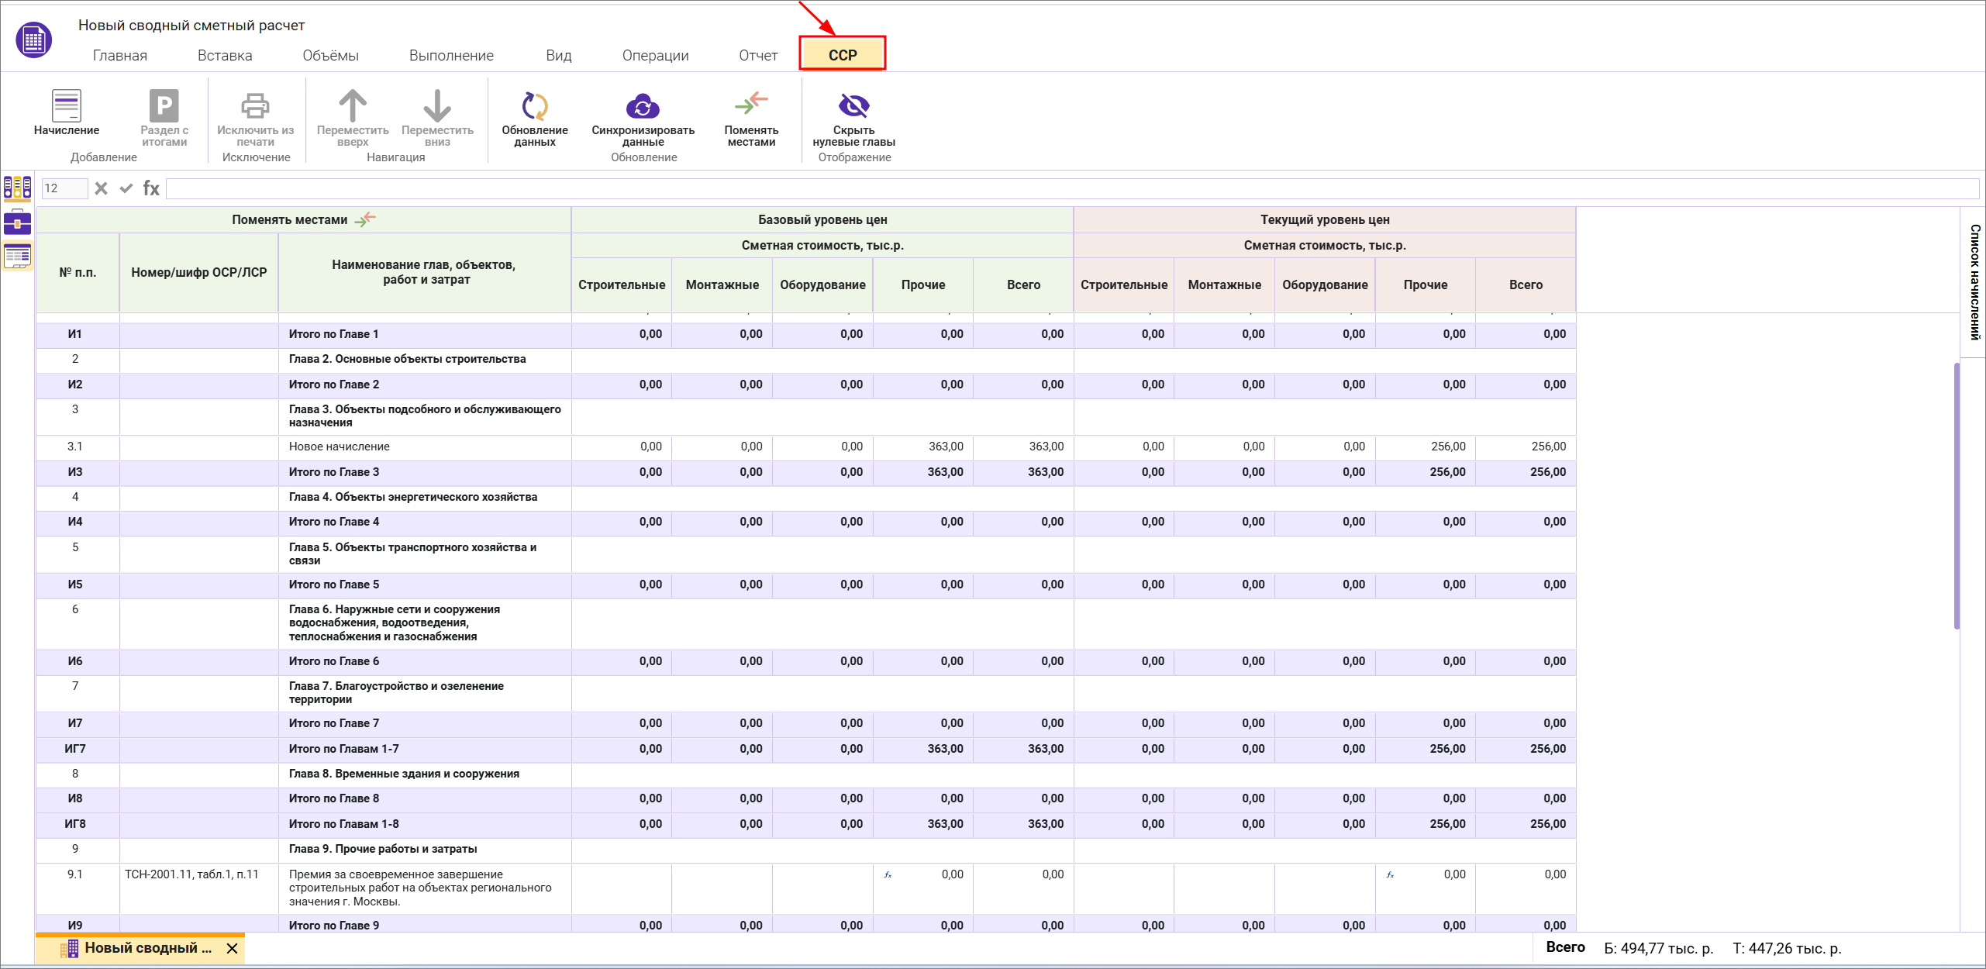Open the Отчет ribbon tab
Screen dimensions: 1986x969
[757, 56]
